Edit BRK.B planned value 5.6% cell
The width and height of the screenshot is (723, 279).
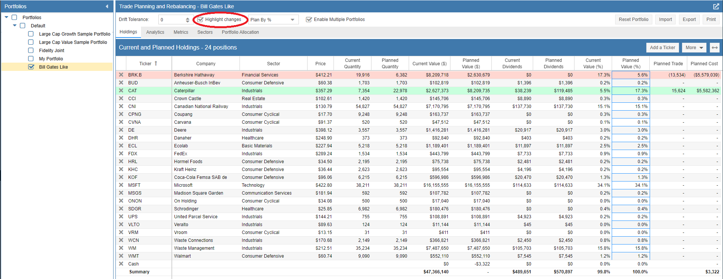(x=631, y=75)
